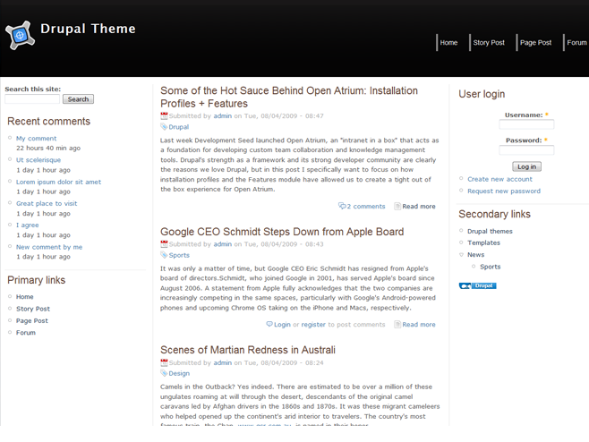
Task: Click the Search button
Action: tap(78, 99)
